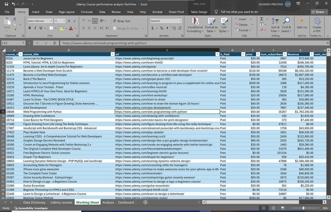Click the Increase Indent icon

coord(107,28)
